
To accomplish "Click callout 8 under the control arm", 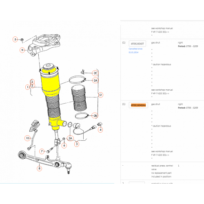I will 39,169.
